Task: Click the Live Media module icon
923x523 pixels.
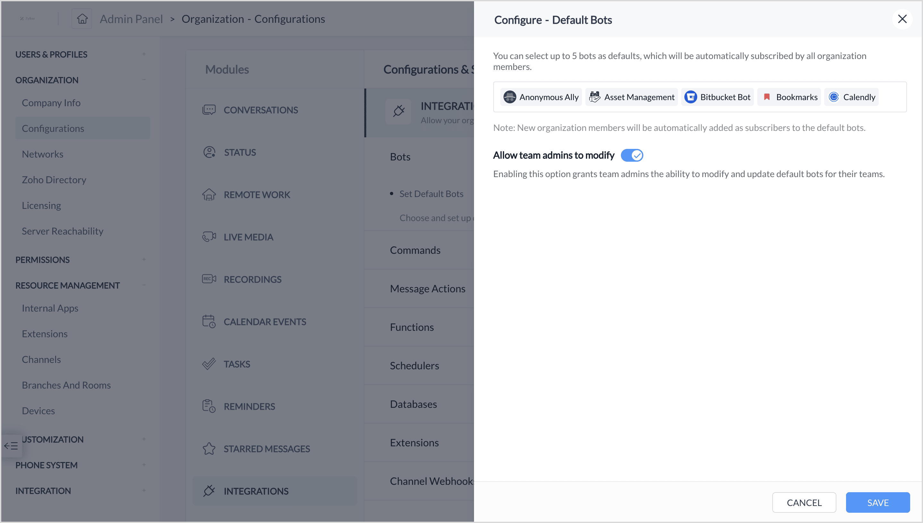Action: point(209,237)
